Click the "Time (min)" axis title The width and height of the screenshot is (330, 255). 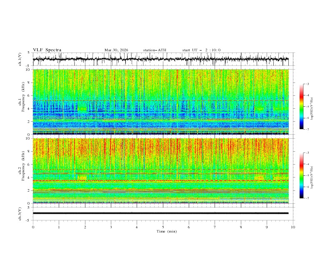(x=167, y=231)
